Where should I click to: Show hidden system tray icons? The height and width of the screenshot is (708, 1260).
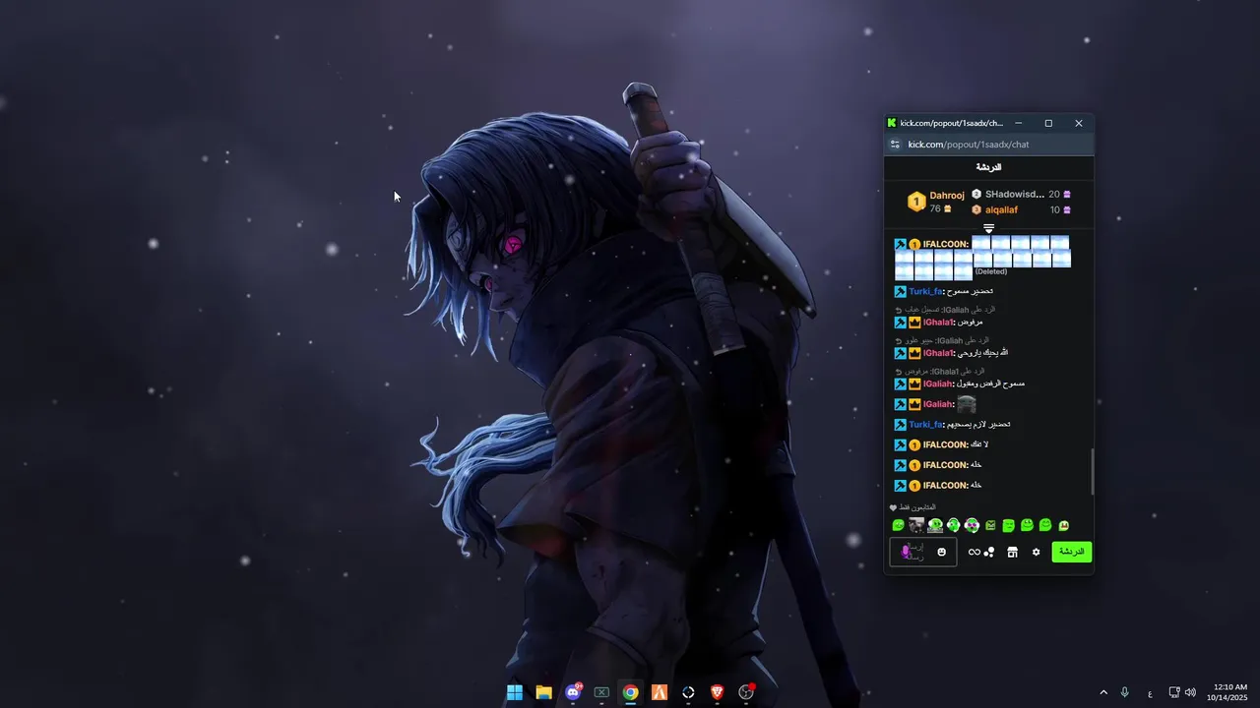[1103, 692]
